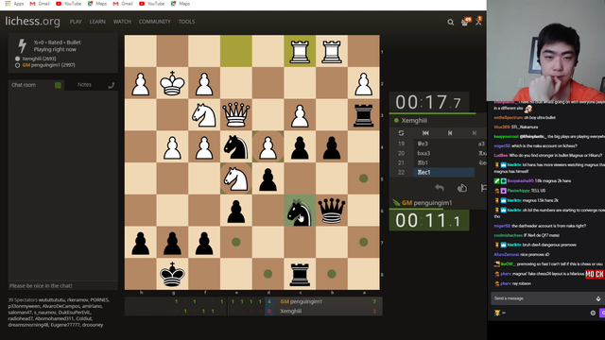The height and width of the screenshot is (340, 605).
Task: Move knight to highlighted d8 dot square
Action: [x=268, y=274]
